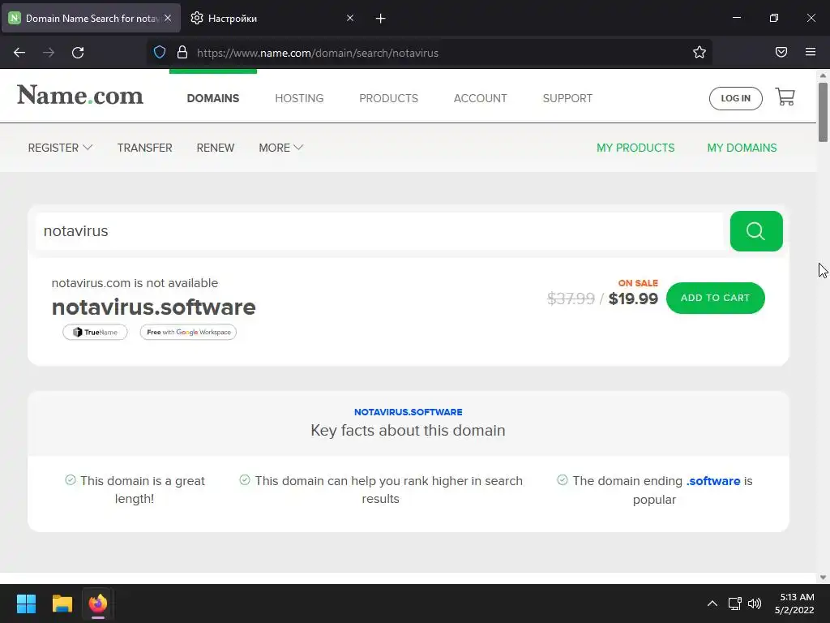Click 'This domain is a great length!' text

tap(135, 490)
